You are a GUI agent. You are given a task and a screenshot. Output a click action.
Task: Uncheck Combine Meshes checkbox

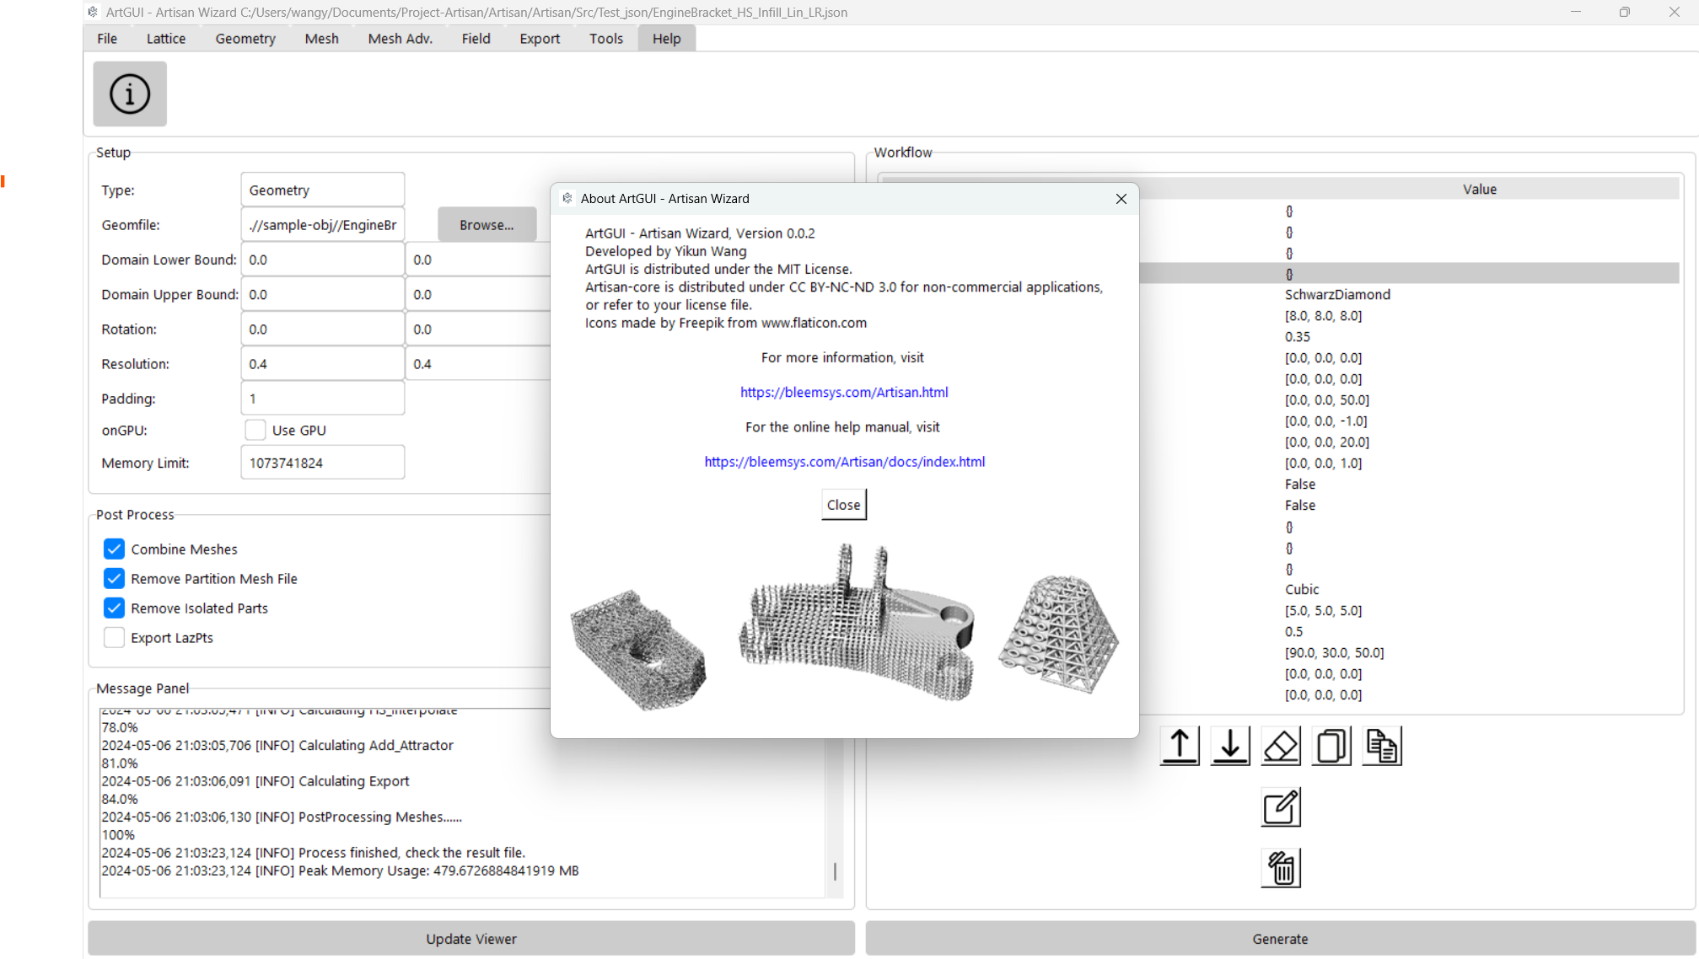tap(114, 549)
